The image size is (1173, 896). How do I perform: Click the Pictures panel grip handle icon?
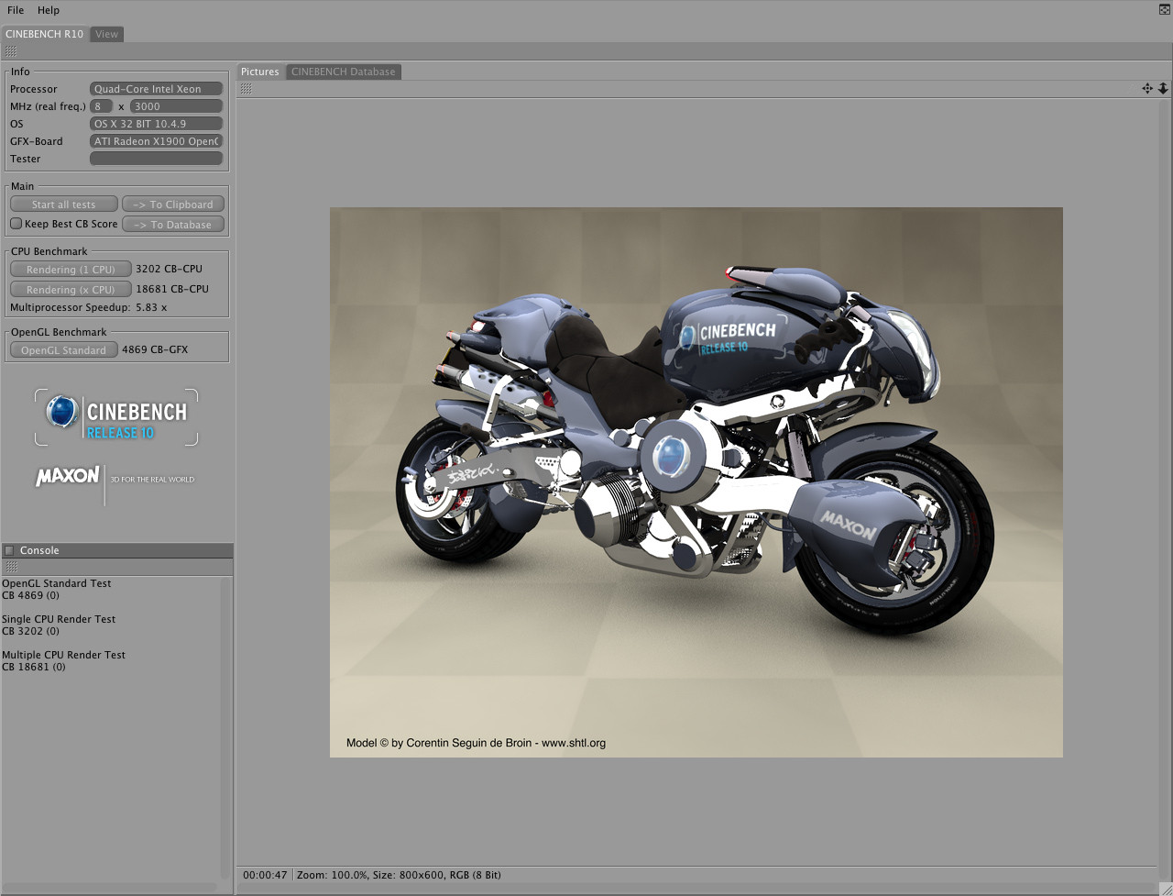pyautogui.click(x=246, y=88)
